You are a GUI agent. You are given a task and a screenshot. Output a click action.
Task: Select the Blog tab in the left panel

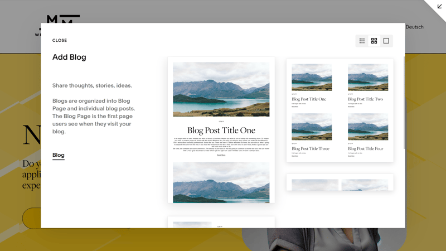pyautogui.click(x=59, y=155)
